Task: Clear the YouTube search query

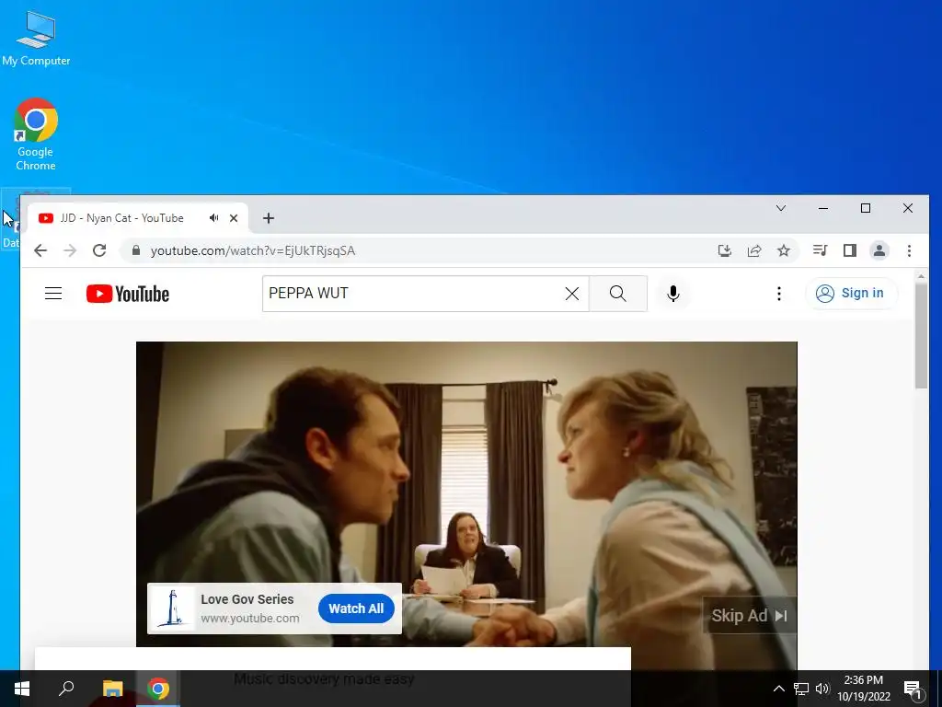Action: [572, 294]
